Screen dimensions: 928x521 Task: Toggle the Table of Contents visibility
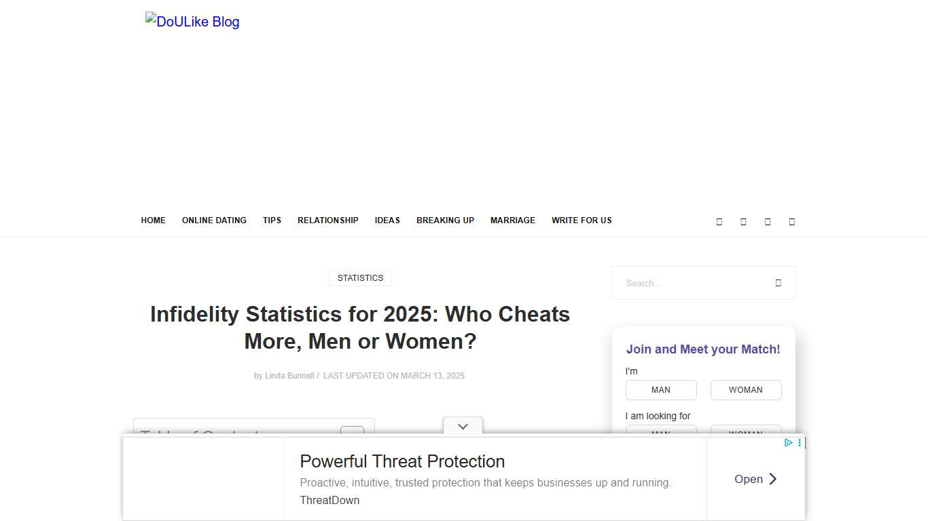tap(352, 435)
